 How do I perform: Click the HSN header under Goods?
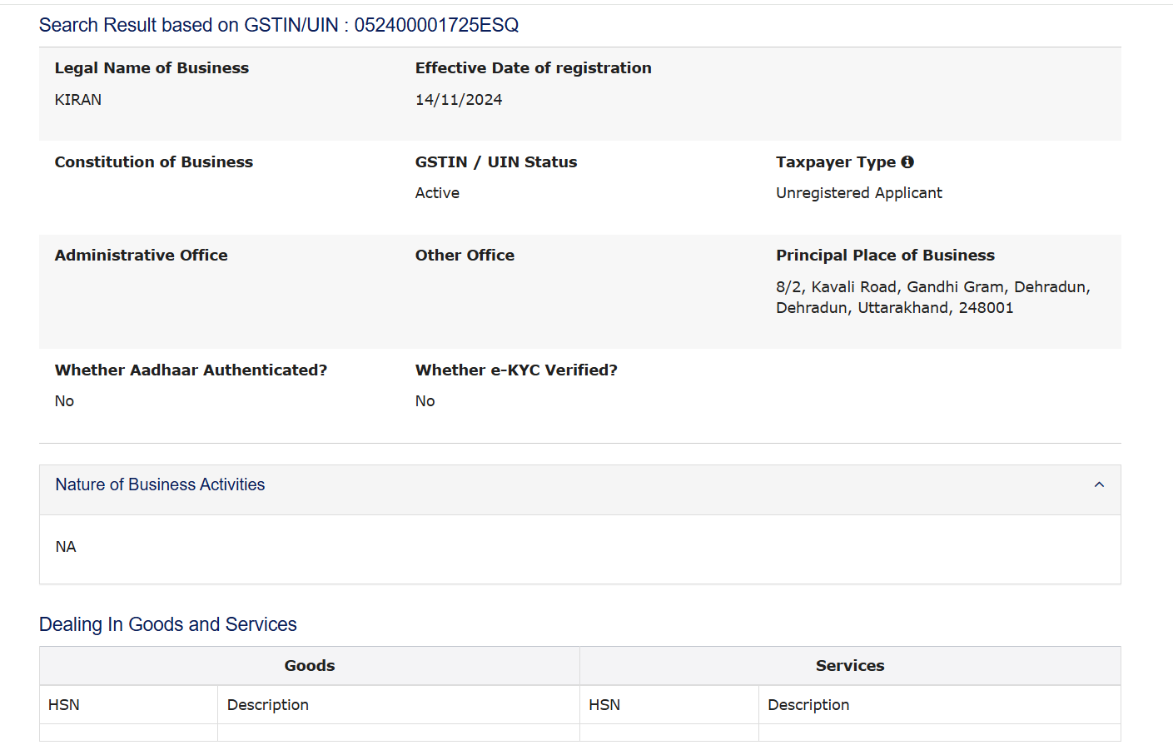(x=64, y=705)
